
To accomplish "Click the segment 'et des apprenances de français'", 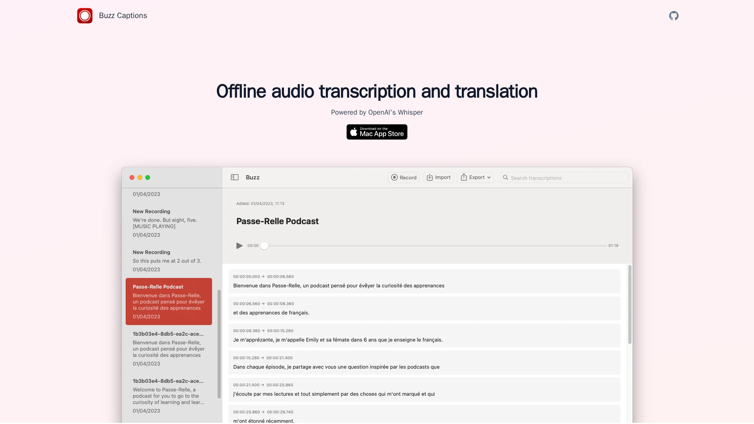I will [424, 309].
